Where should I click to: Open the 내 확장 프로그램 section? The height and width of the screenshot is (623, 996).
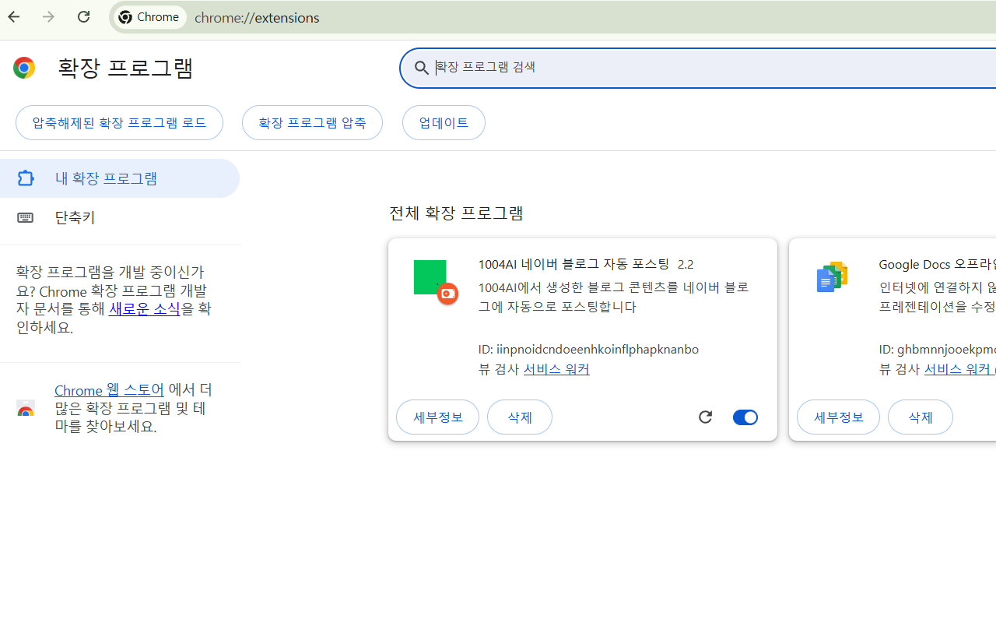pos(120,178)
